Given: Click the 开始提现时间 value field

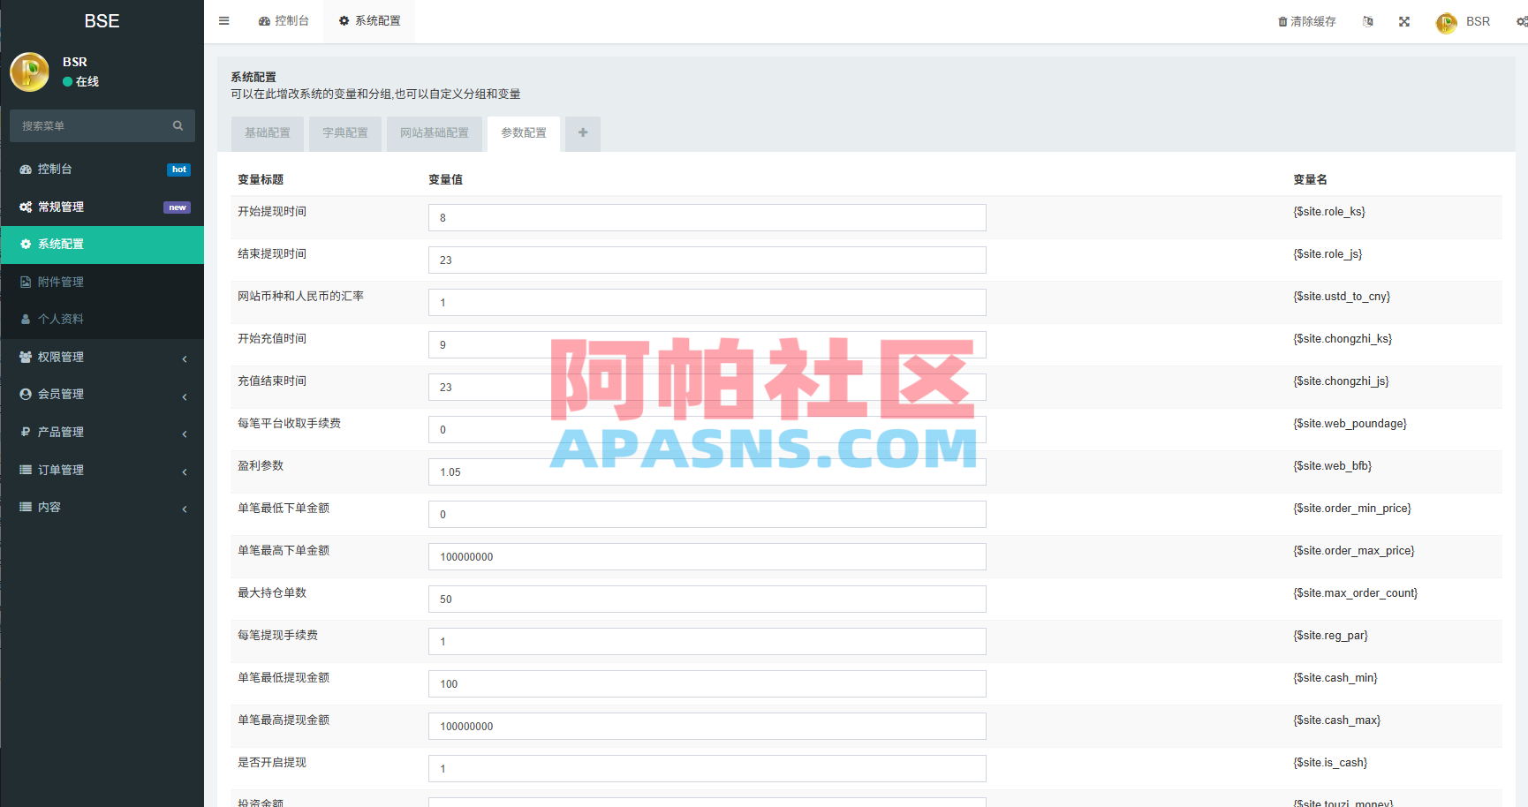Looking at the screenshot, I should [707, 218].
